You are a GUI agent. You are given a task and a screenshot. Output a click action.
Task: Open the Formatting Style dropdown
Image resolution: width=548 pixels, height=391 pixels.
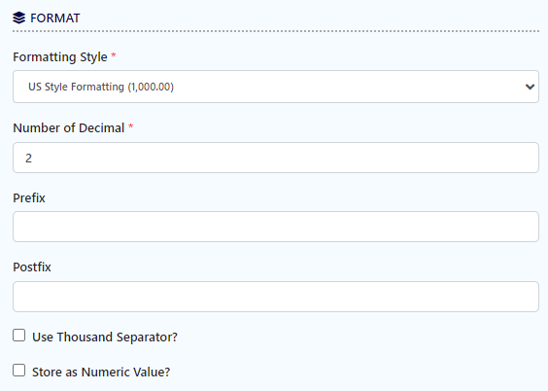(x=276, y=87)
